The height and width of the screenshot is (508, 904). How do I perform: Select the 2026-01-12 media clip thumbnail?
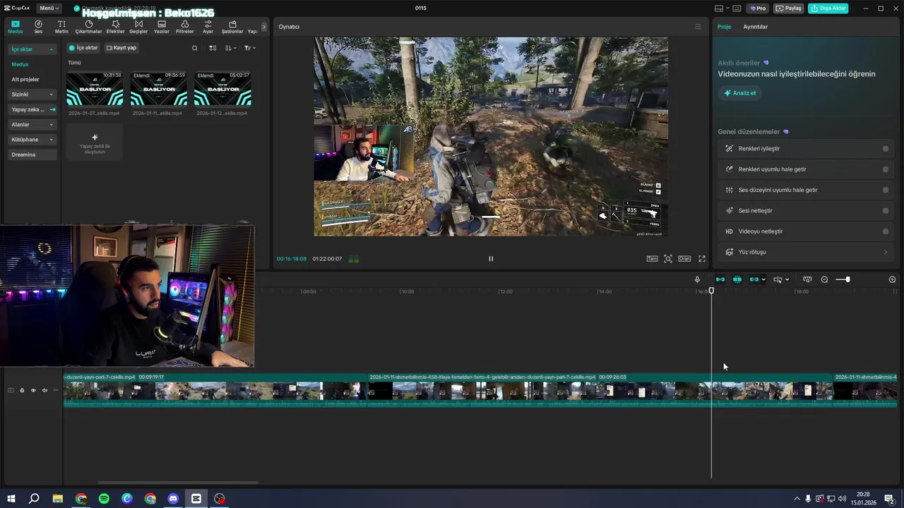tap(222, 89)
